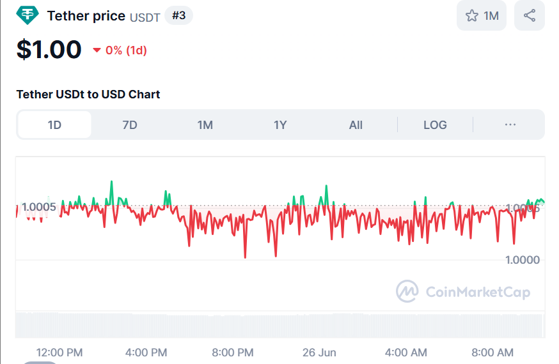Click the 8:00 AM time axis label

click(492, 353)
